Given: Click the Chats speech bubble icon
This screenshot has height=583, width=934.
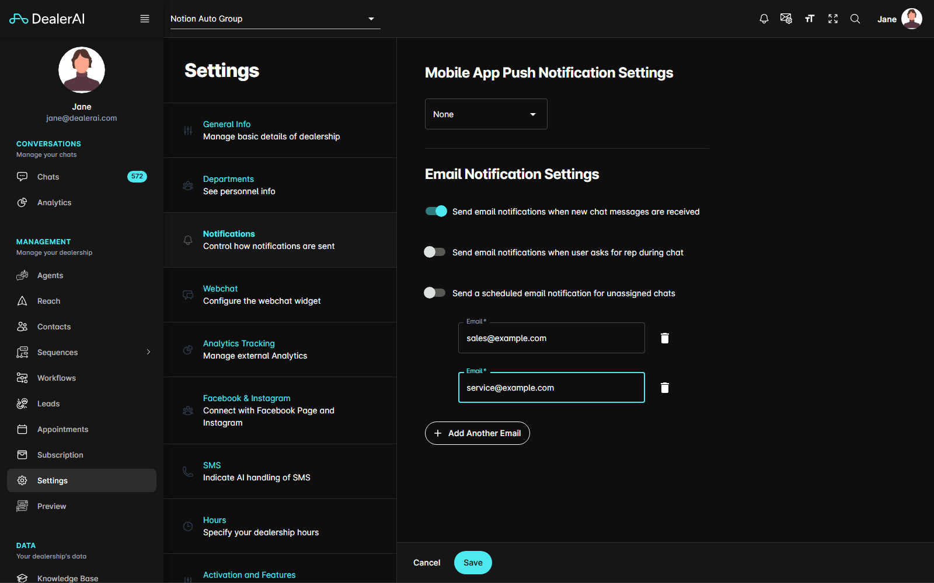Looking at the screenshot, I should 22,177.
